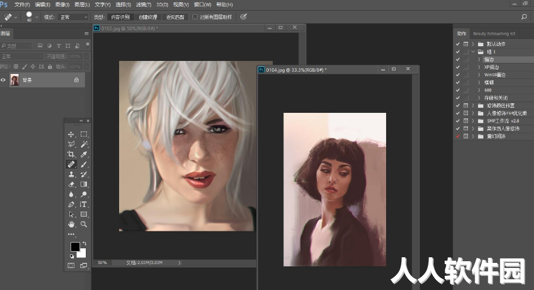The width and height of the screenshot is (534, 290).
Task: Select the Clone Stamp tool
Action: pos(71,174)
